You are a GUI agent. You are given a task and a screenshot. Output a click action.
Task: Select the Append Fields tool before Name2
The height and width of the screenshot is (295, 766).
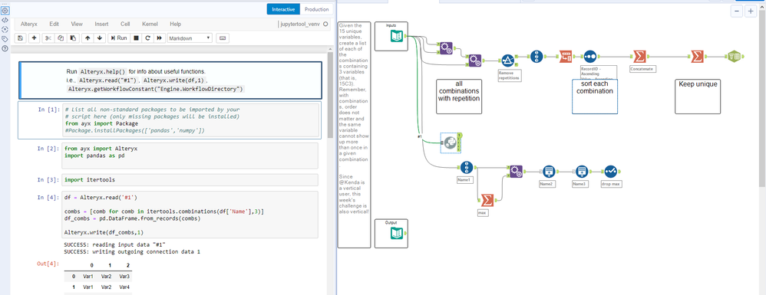[515, 171]
